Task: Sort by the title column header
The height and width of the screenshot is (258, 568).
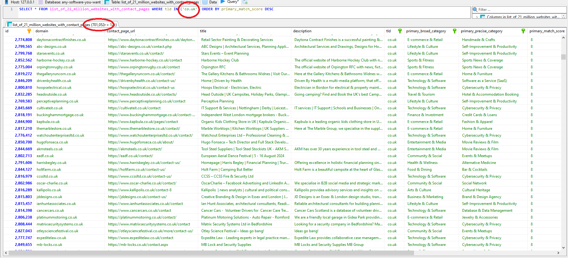Action: point(245,31)
